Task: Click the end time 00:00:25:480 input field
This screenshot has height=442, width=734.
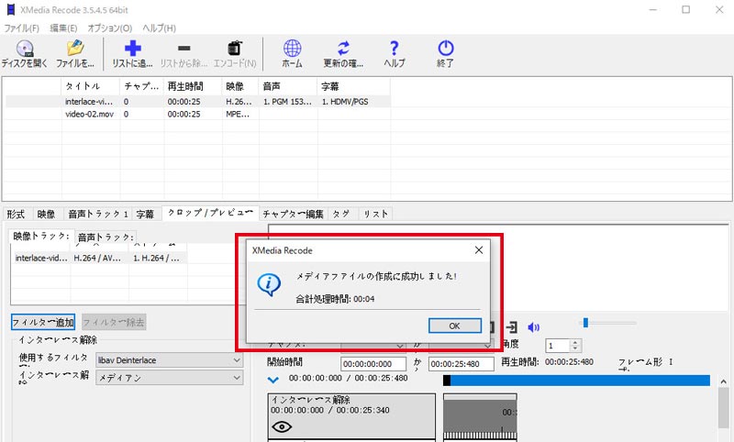Action: tap(462, 364)
